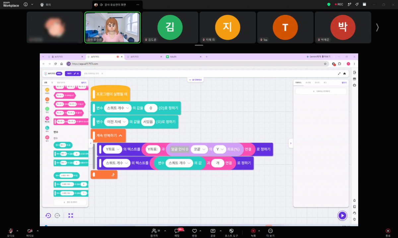
Task: Click the redo icon below the block palette
Action: point(57,215)
